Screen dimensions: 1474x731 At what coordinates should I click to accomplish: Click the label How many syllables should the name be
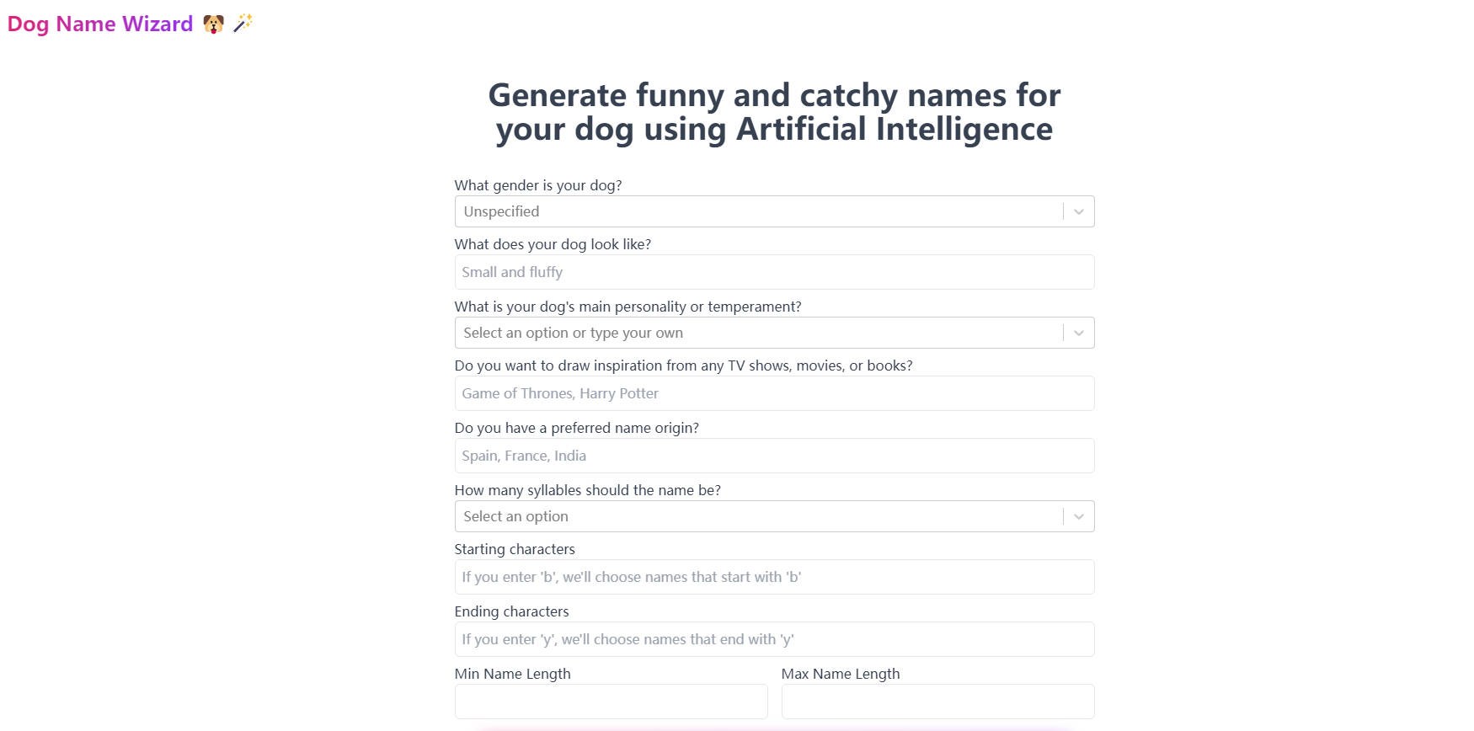click(x=587, y=490)
